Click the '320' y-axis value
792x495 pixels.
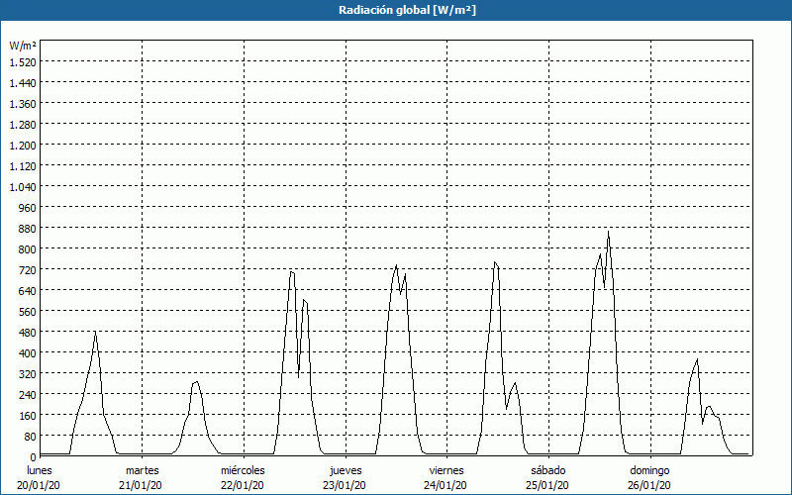tap(28, 374)
